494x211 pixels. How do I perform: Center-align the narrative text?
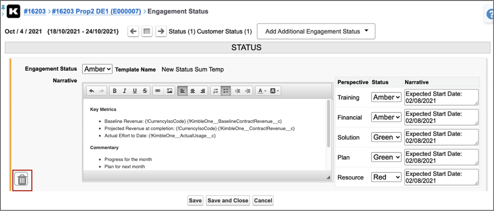pos(192,91)
